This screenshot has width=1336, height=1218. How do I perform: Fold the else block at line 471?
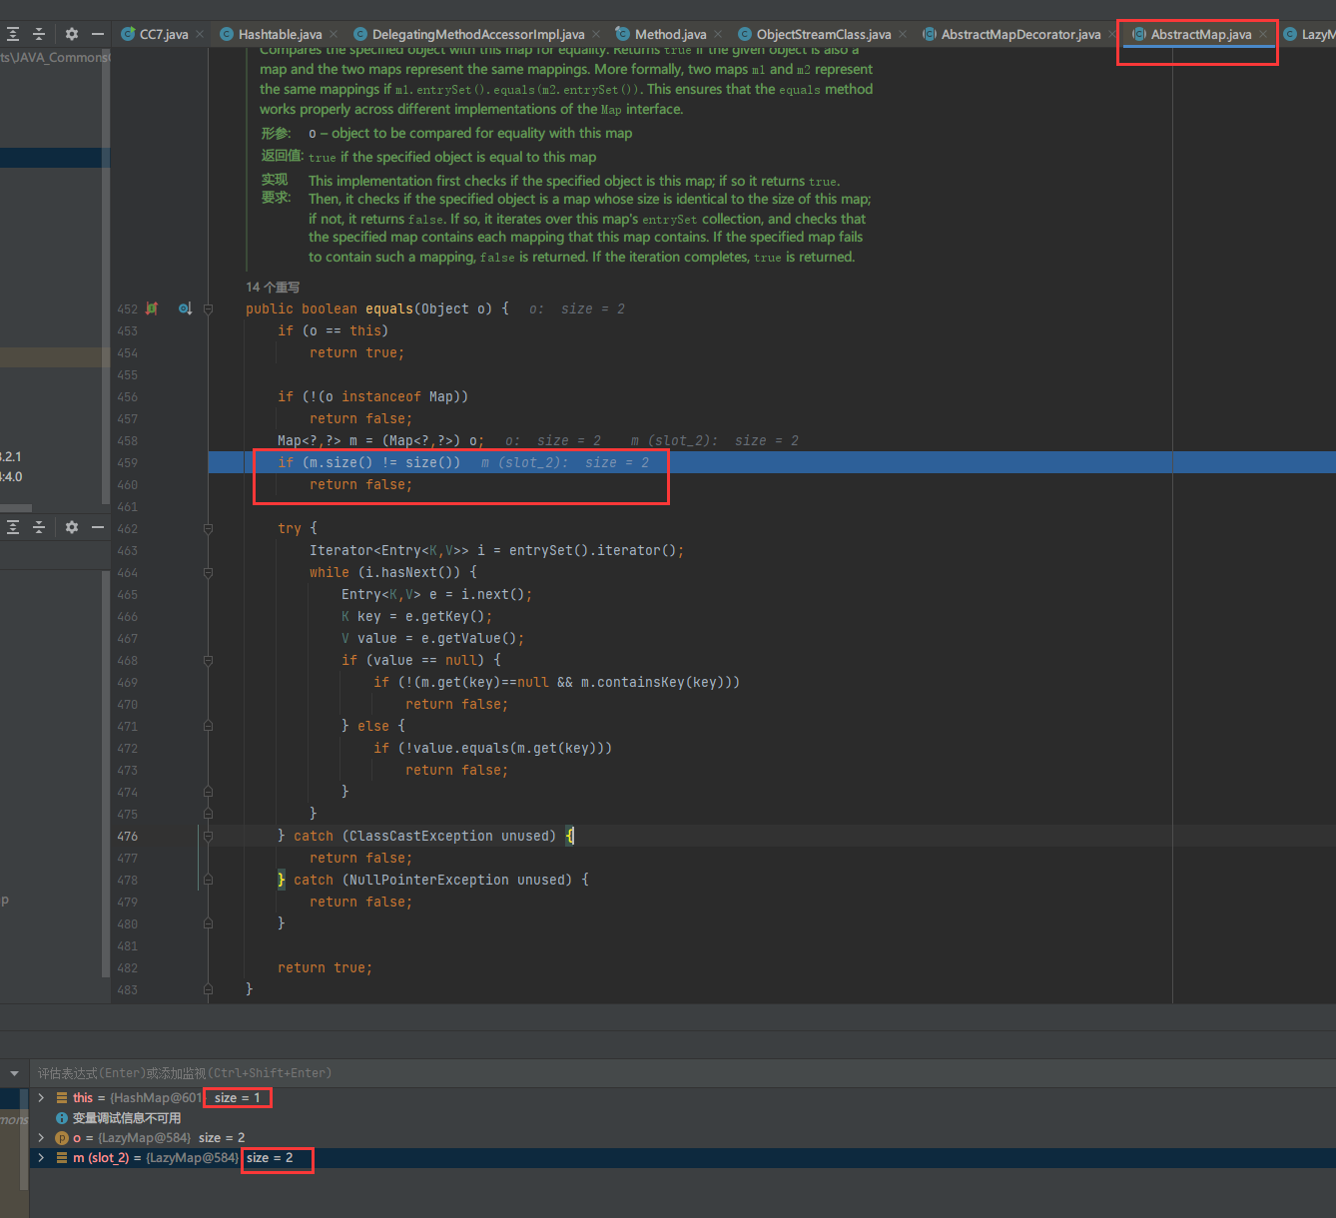[208, 726]
